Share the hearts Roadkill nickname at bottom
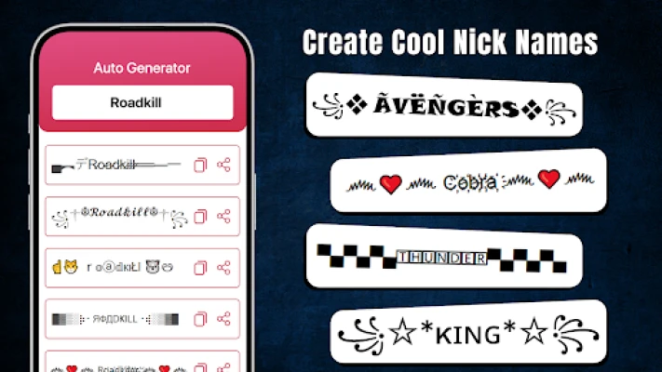Viewport: 662px width, 372px height. coord(223,367)
